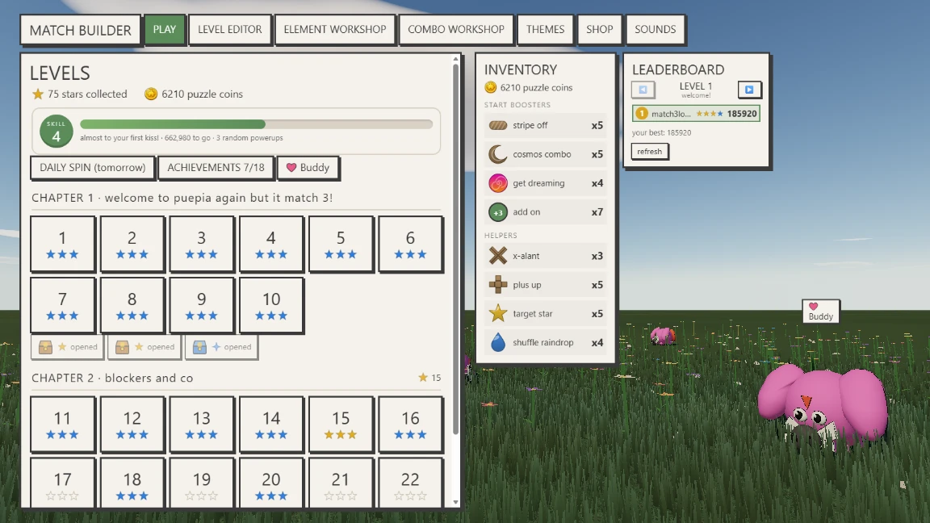The width and height of the screenshot is (930, 523).
Task: Pick the target star helper icon
Action: pos(497,313)
